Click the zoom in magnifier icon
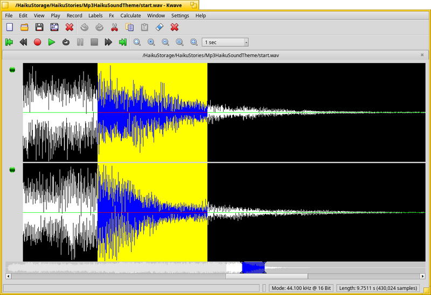 (151, 42)
